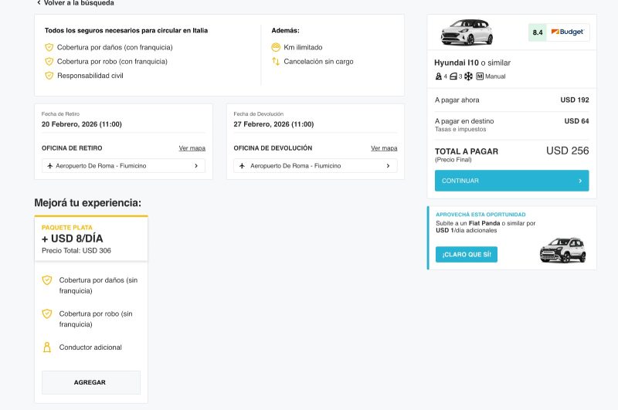The height and width of the screenshot is (410, 618).
Task: Click the Hyundai I10 car thumbnail
Action: pos(467,32)
